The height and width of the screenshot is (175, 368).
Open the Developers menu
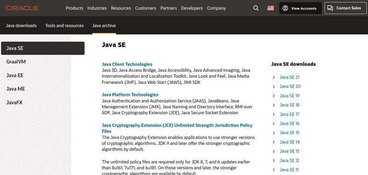point(192,8)
